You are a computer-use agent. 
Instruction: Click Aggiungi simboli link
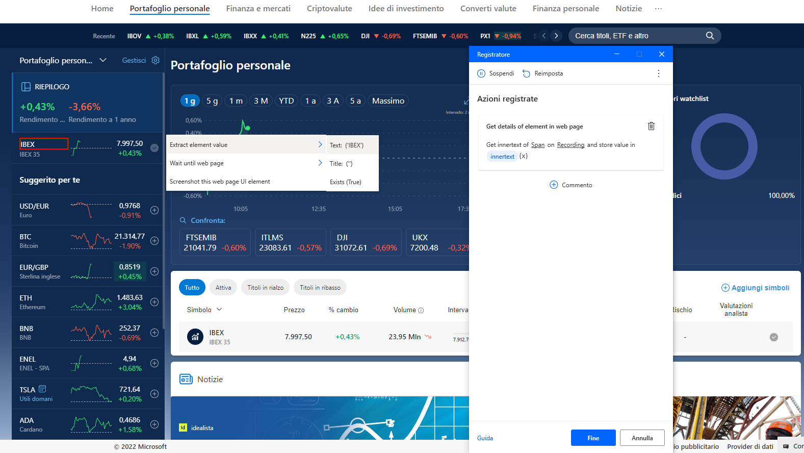[x=756, y=288]
